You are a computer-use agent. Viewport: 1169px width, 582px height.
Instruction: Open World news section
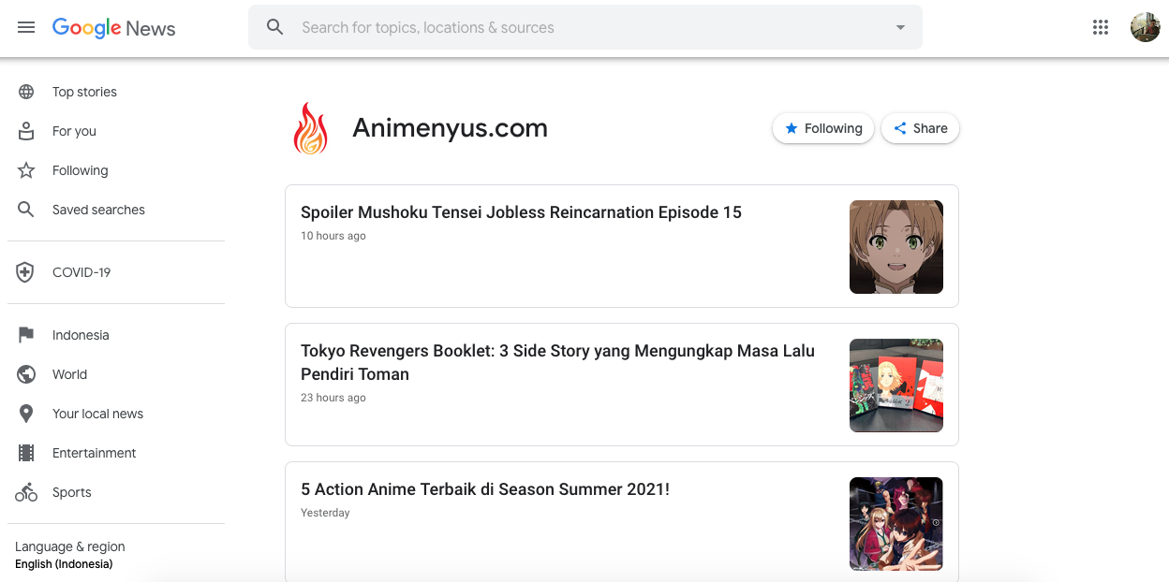coord(69,374)
